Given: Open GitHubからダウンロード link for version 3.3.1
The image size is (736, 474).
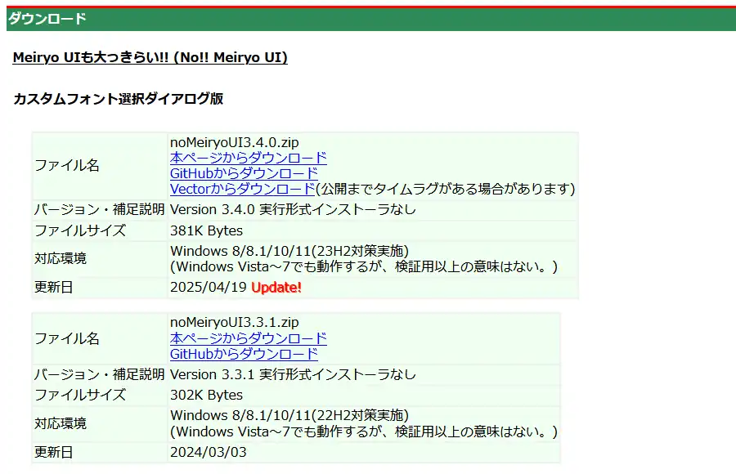Looking at the screenshot, I should [x=244, y=353].
